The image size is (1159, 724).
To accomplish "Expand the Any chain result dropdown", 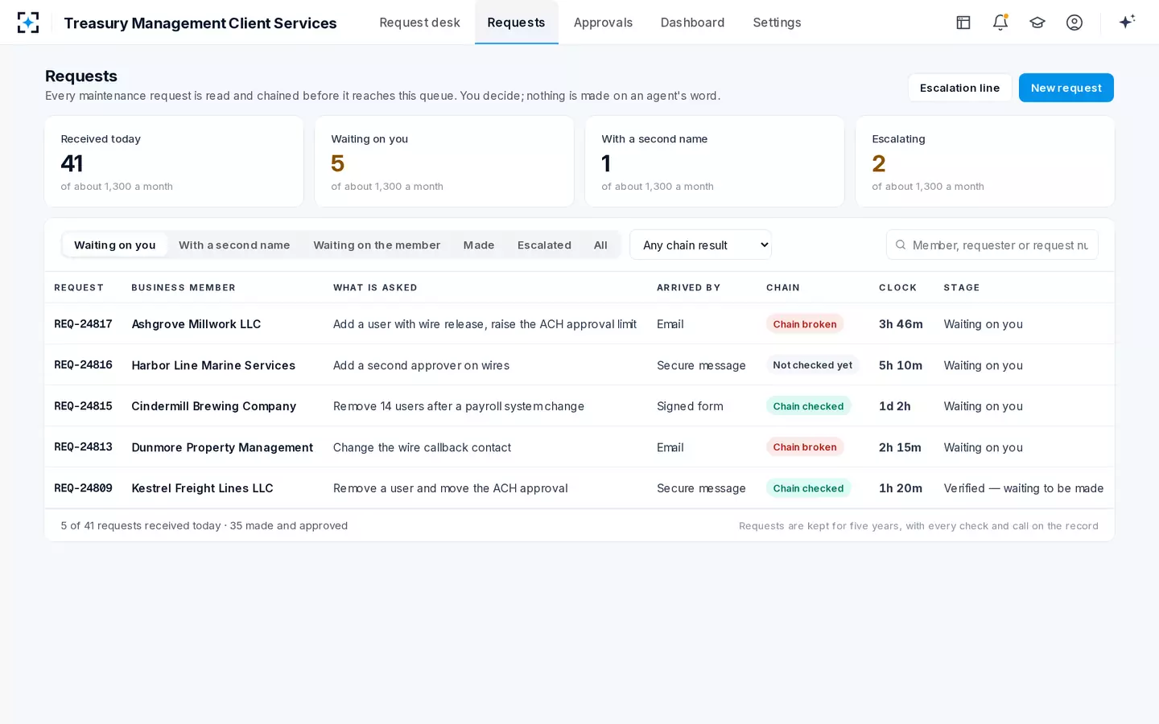I will pos(700,245).
